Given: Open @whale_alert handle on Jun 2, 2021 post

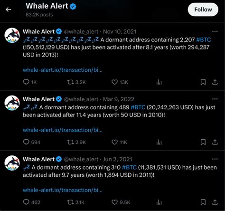Looking at the screenshot, I should [x=81, y=159].
